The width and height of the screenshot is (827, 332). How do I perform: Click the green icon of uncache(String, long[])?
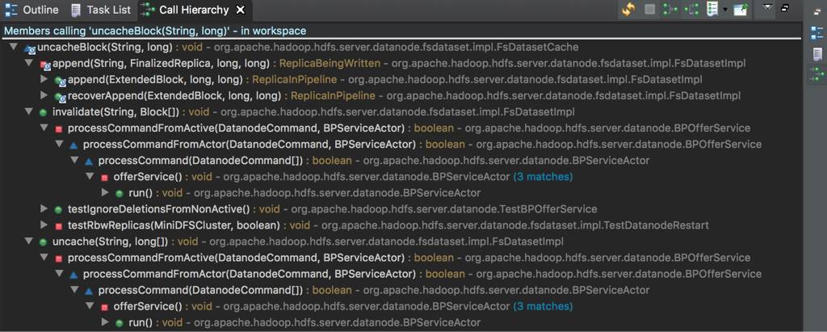point(44,242)
